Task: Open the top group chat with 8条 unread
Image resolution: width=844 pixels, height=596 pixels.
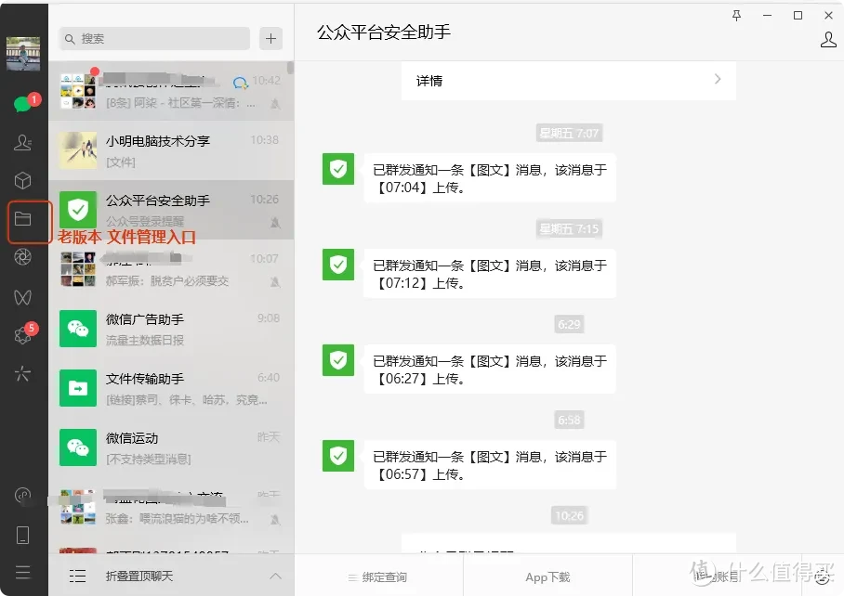Action: [171, 91]
